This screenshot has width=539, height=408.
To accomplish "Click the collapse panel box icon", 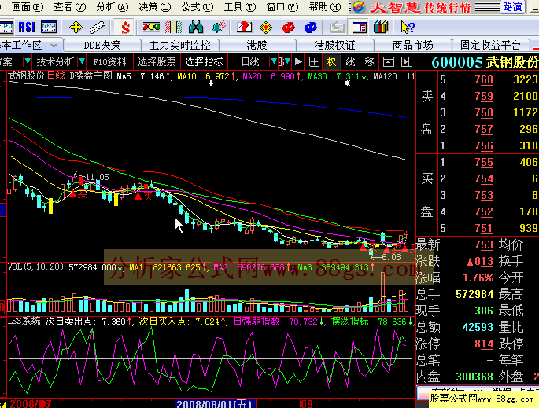I will coord(389,62).
